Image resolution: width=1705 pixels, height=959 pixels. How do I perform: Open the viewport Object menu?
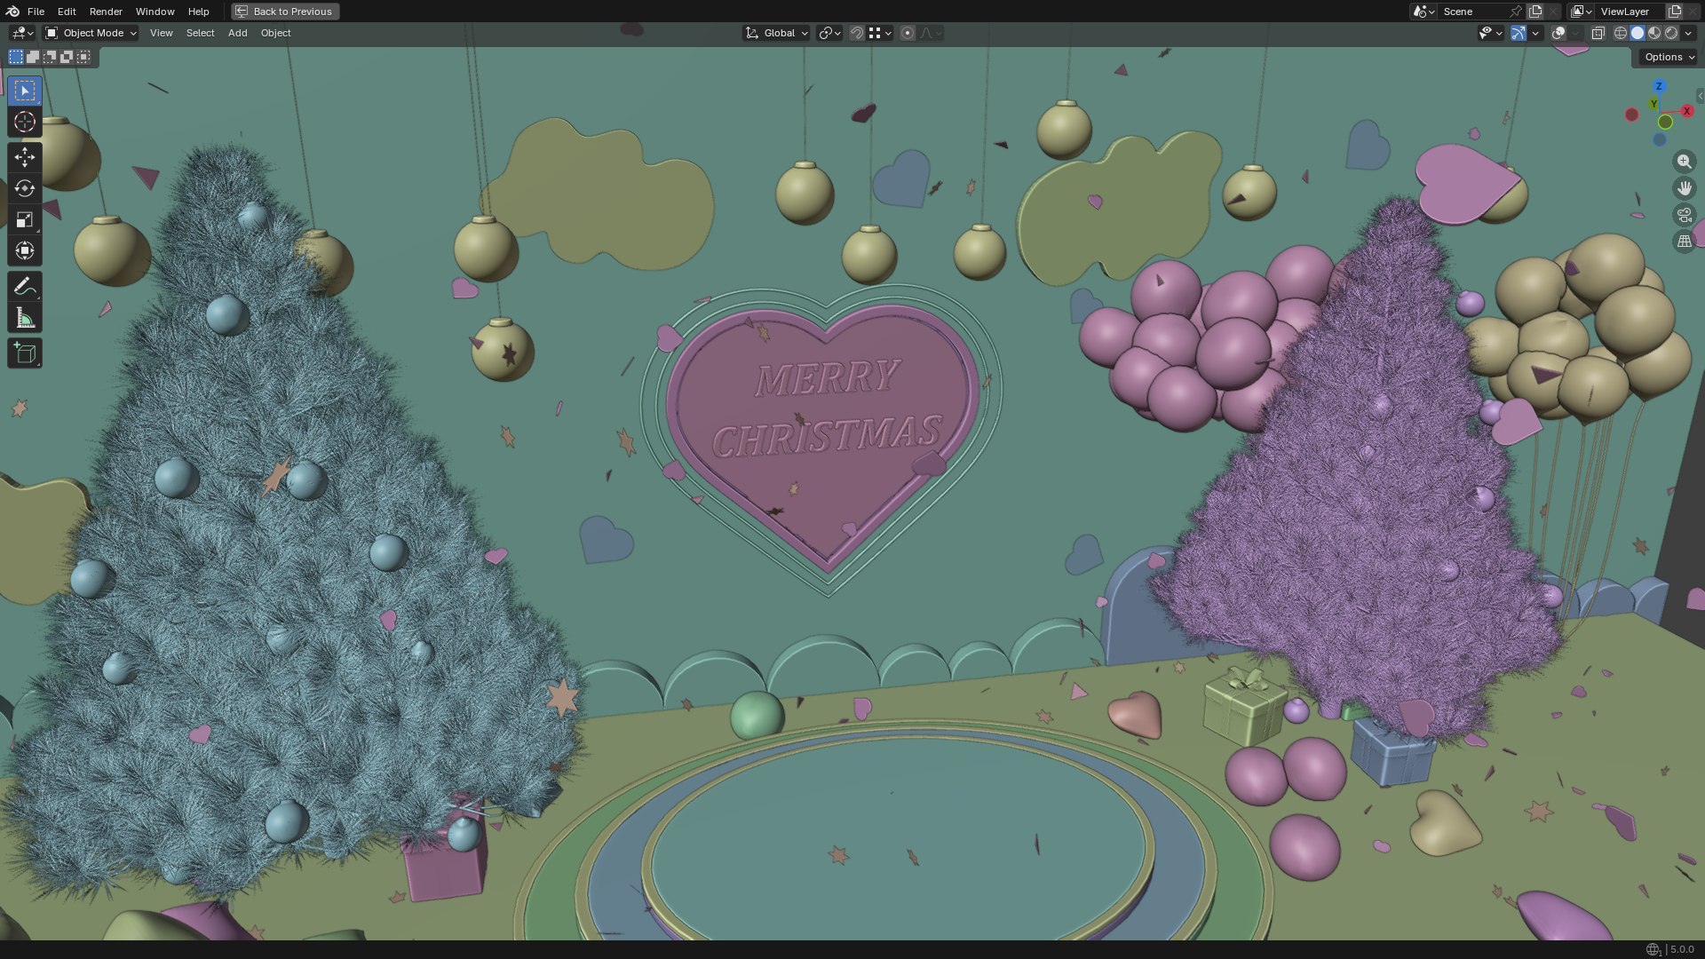tap(275, 33)
